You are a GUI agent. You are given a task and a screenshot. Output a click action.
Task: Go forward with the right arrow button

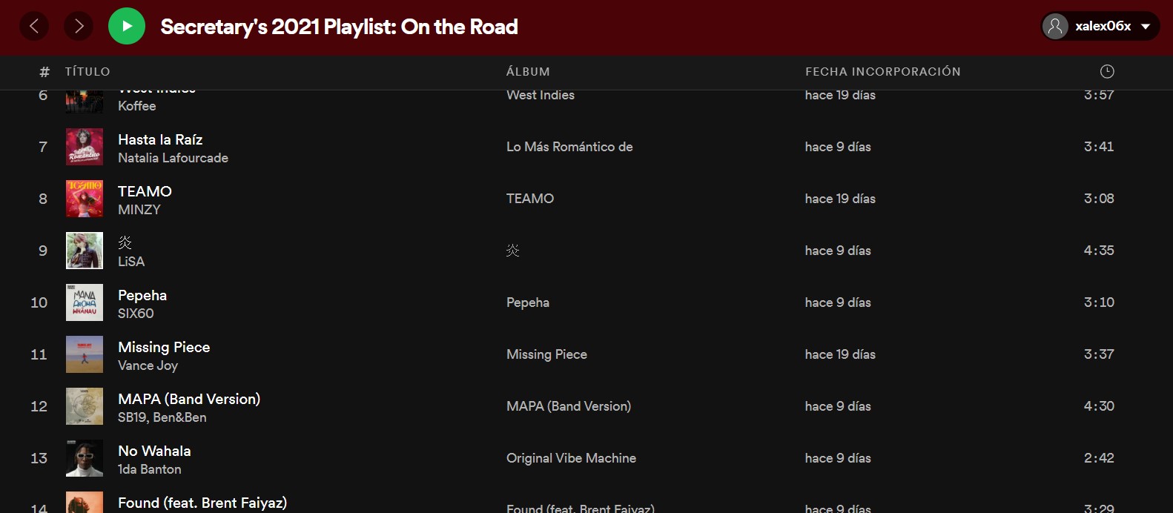click(x=79, y=27)
